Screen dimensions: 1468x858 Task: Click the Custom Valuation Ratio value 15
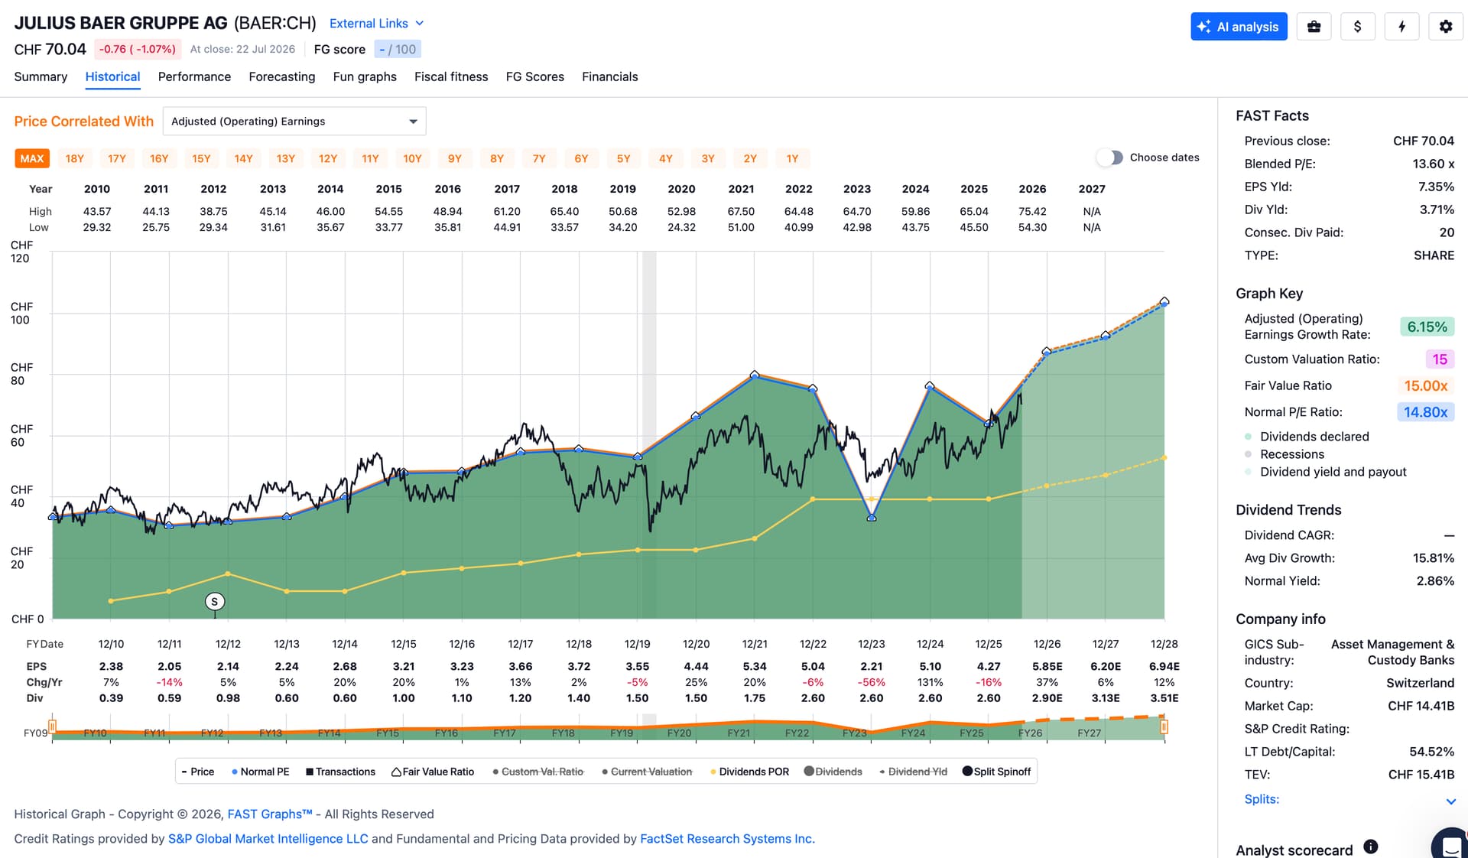(x=1440, y=359)
